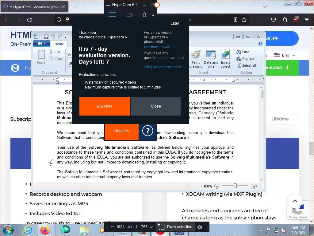Click the uBlock Origin extension icon
314x236 pixels.
tap(296, 19)
